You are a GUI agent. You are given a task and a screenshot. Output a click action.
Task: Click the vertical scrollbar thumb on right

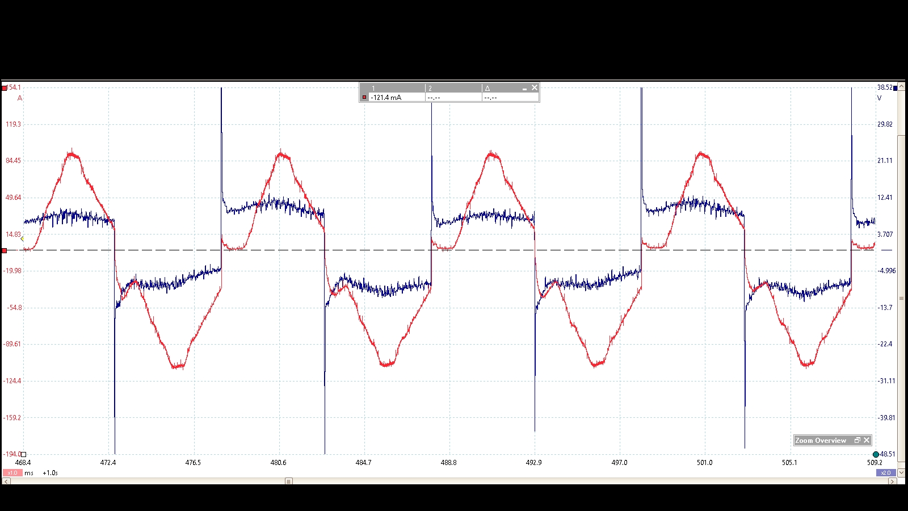901,299
